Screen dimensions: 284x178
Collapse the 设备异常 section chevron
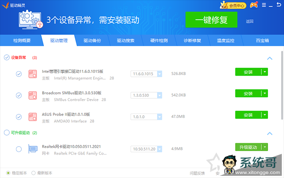coord(270,58)
